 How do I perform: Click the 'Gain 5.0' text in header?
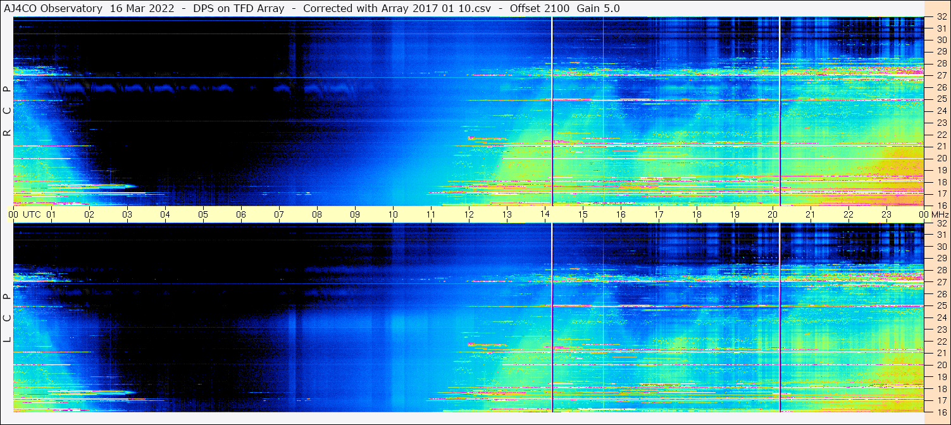click(599, 8)
